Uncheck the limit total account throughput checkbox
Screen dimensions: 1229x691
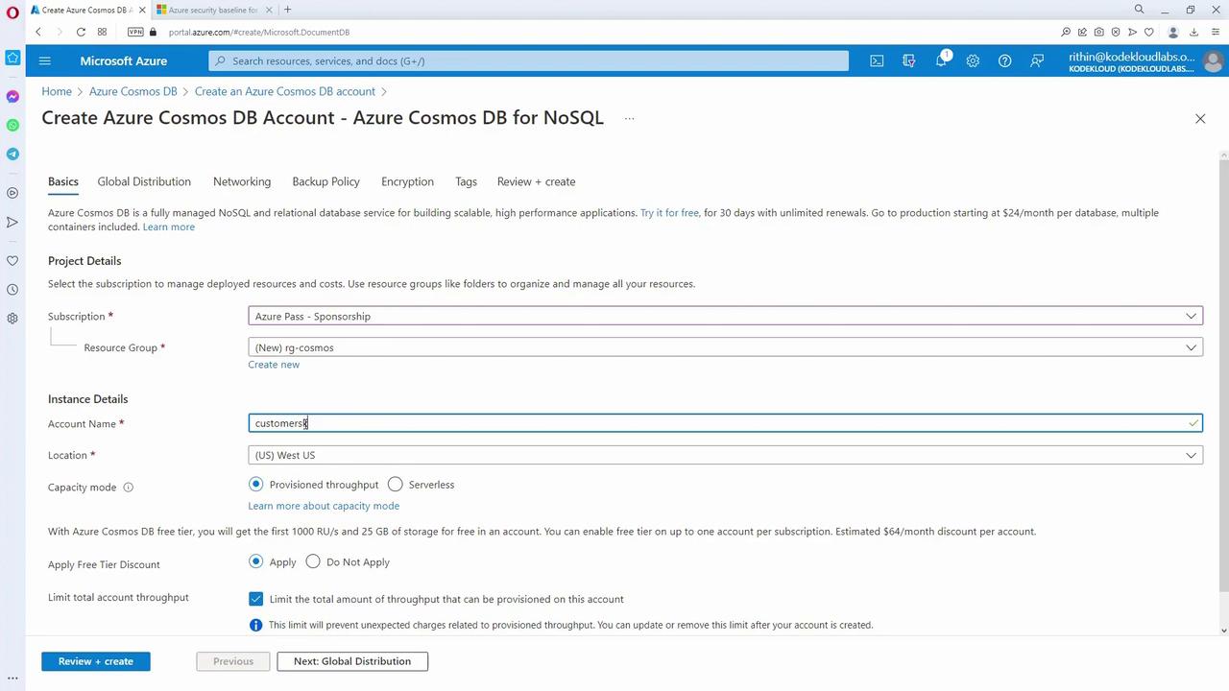(255, 599)
